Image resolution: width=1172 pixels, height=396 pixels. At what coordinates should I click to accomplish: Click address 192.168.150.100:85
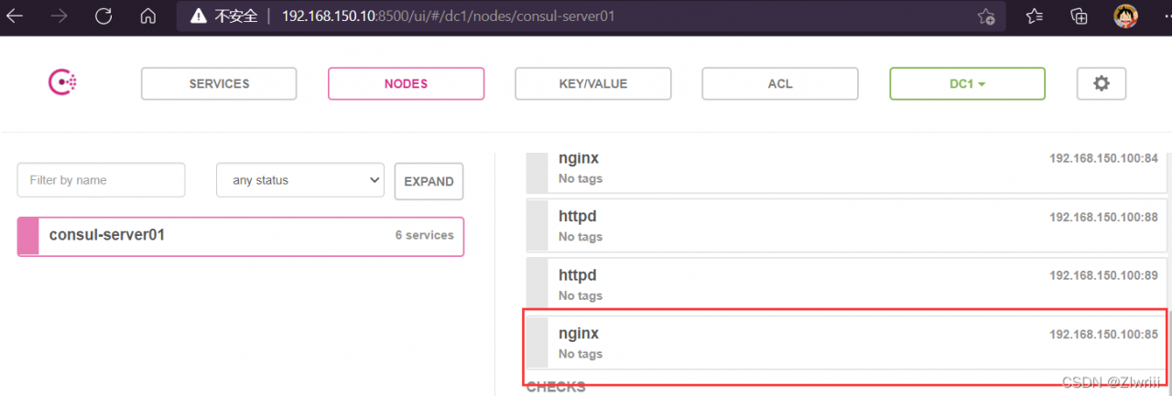click(1103, 335)
